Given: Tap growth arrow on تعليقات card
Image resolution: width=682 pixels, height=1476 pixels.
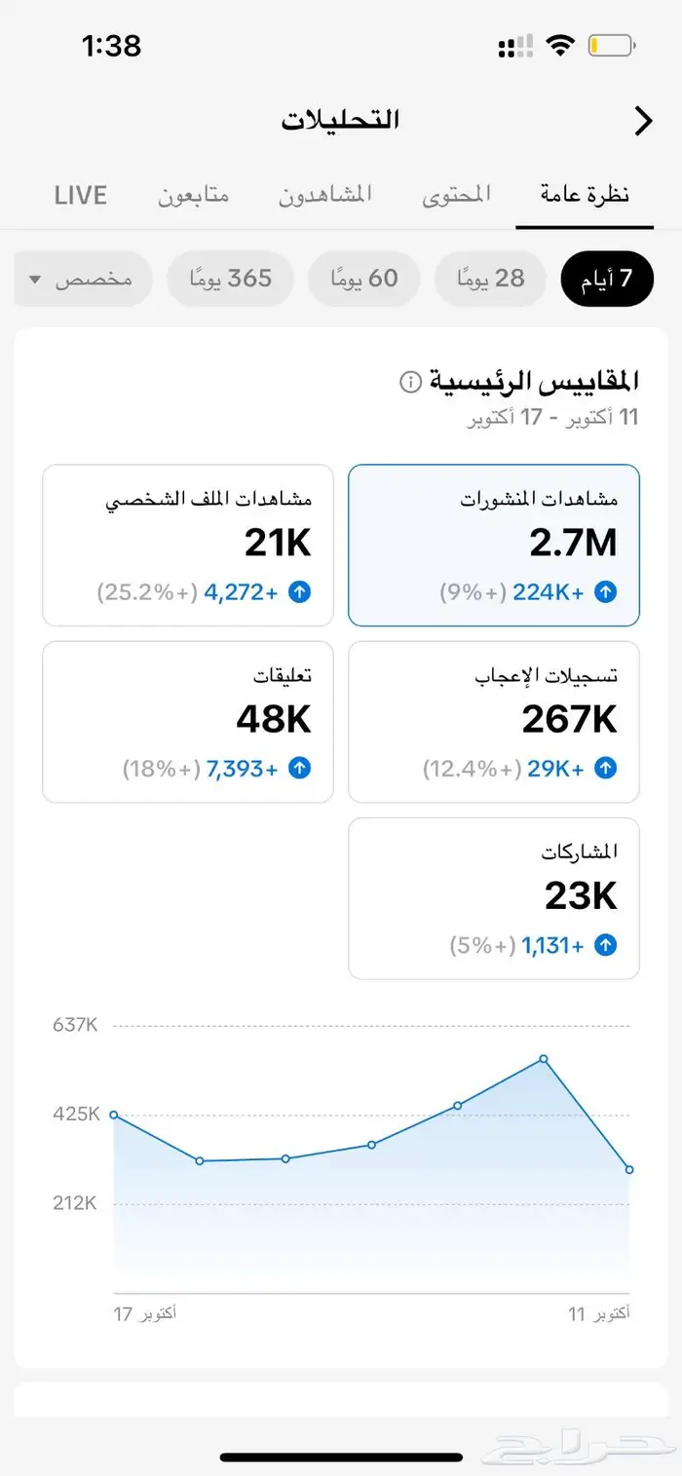Looking at the screenshot, I should click(x=300, y=769).
